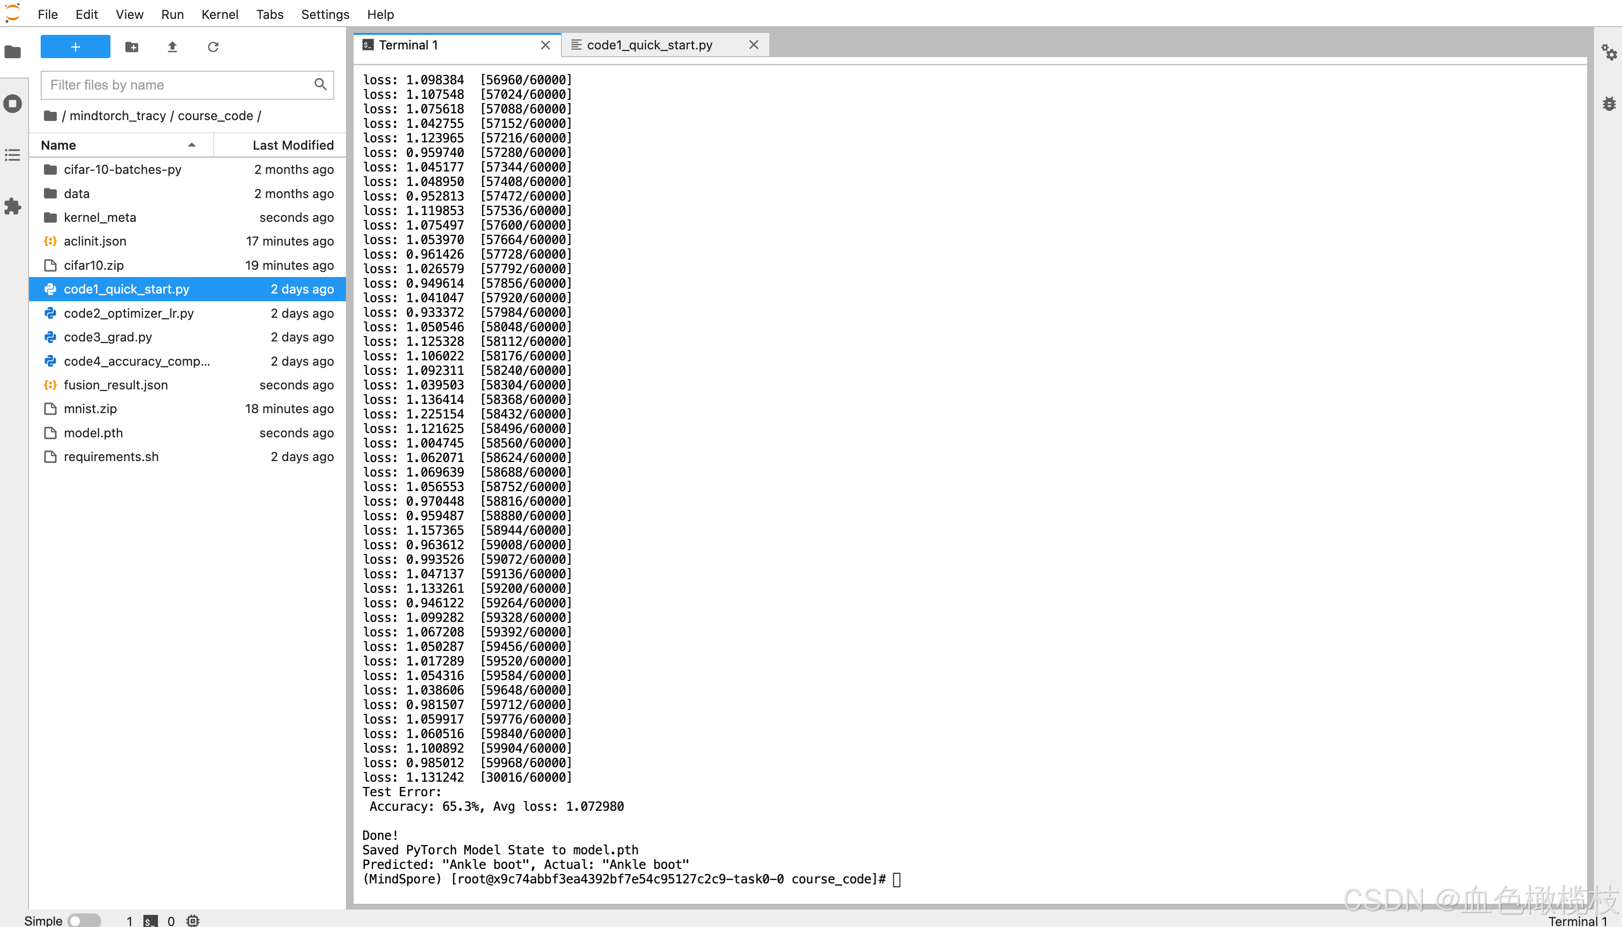Open the Kernel menu
Viewport: 1622px width, 927px height.
click(219, 14)
